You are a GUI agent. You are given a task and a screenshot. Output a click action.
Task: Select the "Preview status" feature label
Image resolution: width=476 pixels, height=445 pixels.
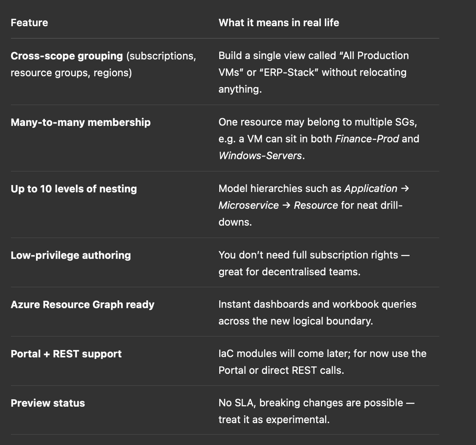48,403
